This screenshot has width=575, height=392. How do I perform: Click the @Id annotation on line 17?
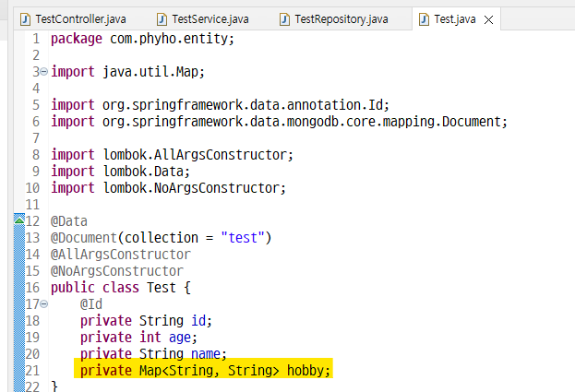point(91,304)
